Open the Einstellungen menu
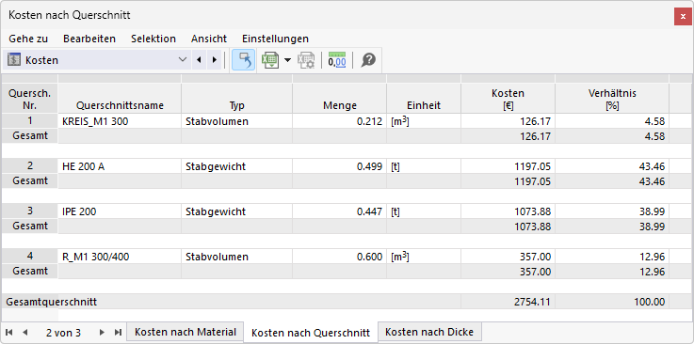 click(x=275, y=39)
